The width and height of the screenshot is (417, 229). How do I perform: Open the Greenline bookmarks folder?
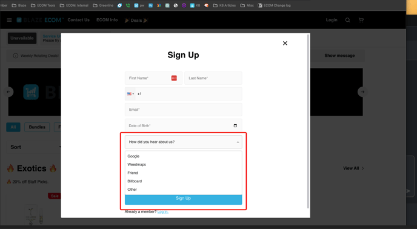pos(103,5)
